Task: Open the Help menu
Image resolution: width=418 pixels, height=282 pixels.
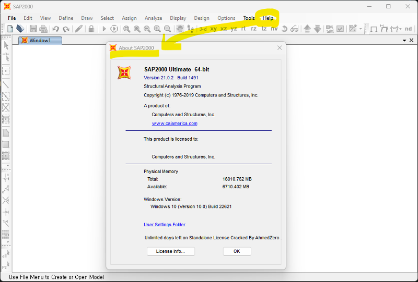Action: (268, 18)
